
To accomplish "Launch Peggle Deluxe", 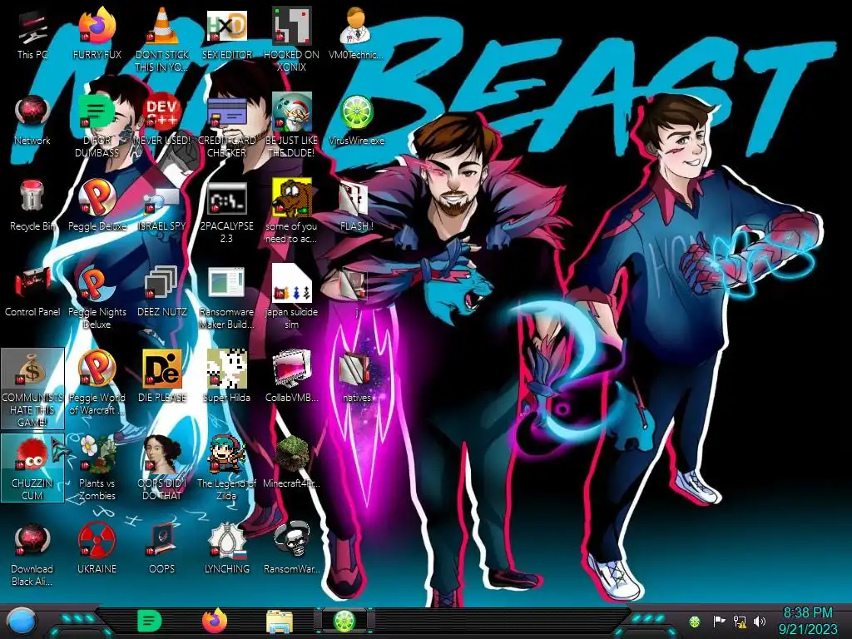I will click(x=97, y=206).
